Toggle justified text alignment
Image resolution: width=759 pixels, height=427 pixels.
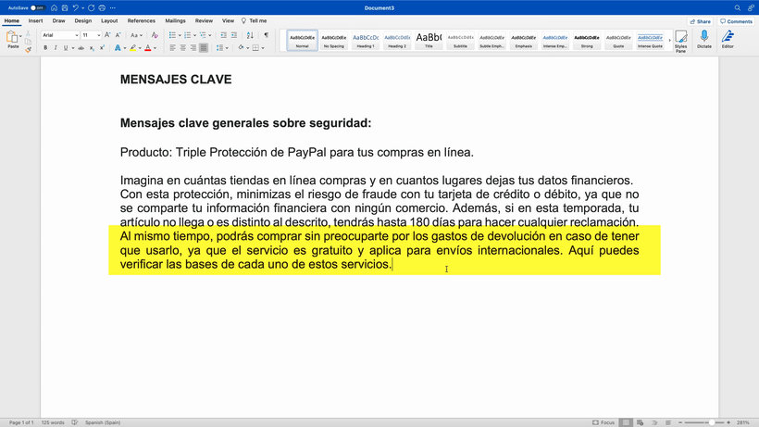204,47
